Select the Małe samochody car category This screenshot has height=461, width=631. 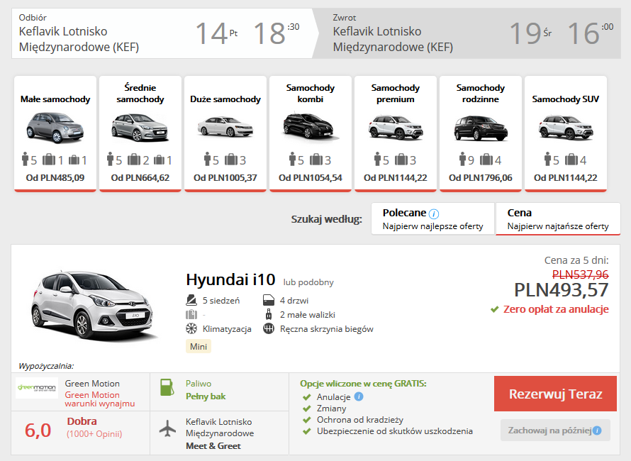click(55, 133)
